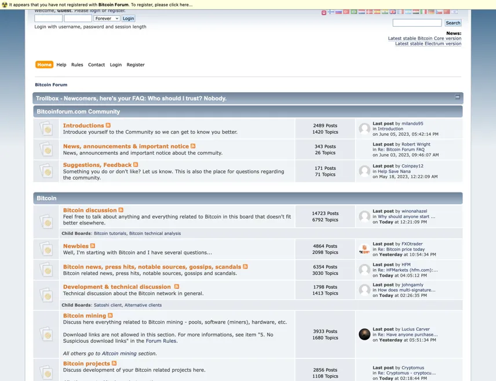Click winonahazel's avatar in Bitcoin discussion row
Image resolution: width=496 pixels, height=381 pixels.
tap(364, 216)
